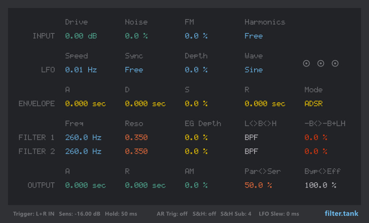Screen dimensions: 369x223
Task: Open the Harmonics Free selector
Action: point(253,36)
